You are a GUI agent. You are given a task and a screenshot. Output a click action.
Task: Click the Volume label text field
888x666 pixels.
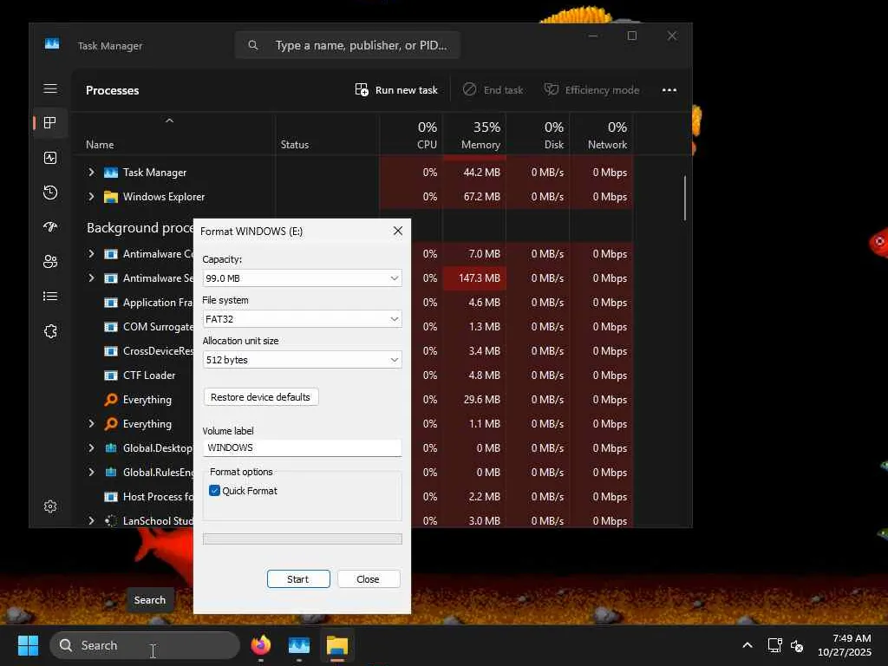tap(302, 447)
